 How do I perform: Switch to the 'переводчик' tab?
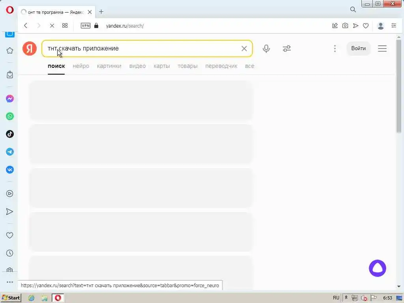221,66
